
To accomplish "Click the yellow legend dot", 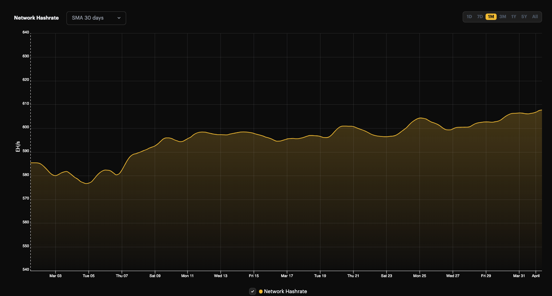I will pyautogui.click(x=260, y=291).
